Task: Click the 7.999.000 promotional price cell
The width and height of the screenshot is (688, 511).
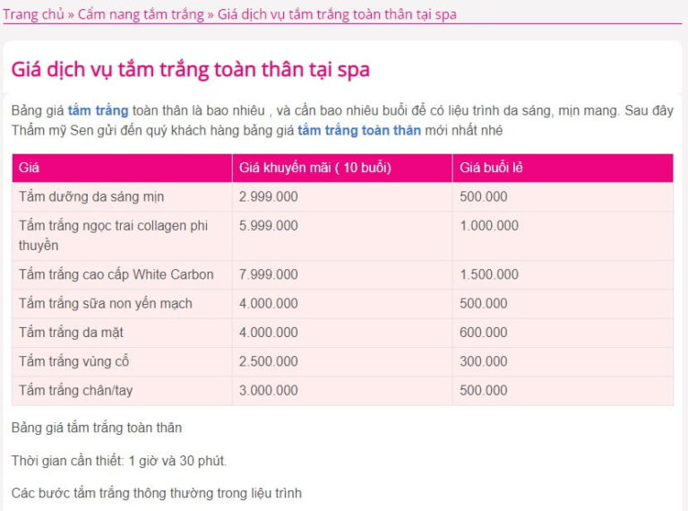Action: [x=269, y=274]
